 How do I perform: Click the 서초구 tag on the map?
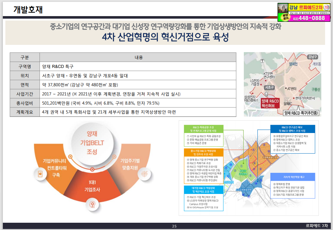pos(269,88)
